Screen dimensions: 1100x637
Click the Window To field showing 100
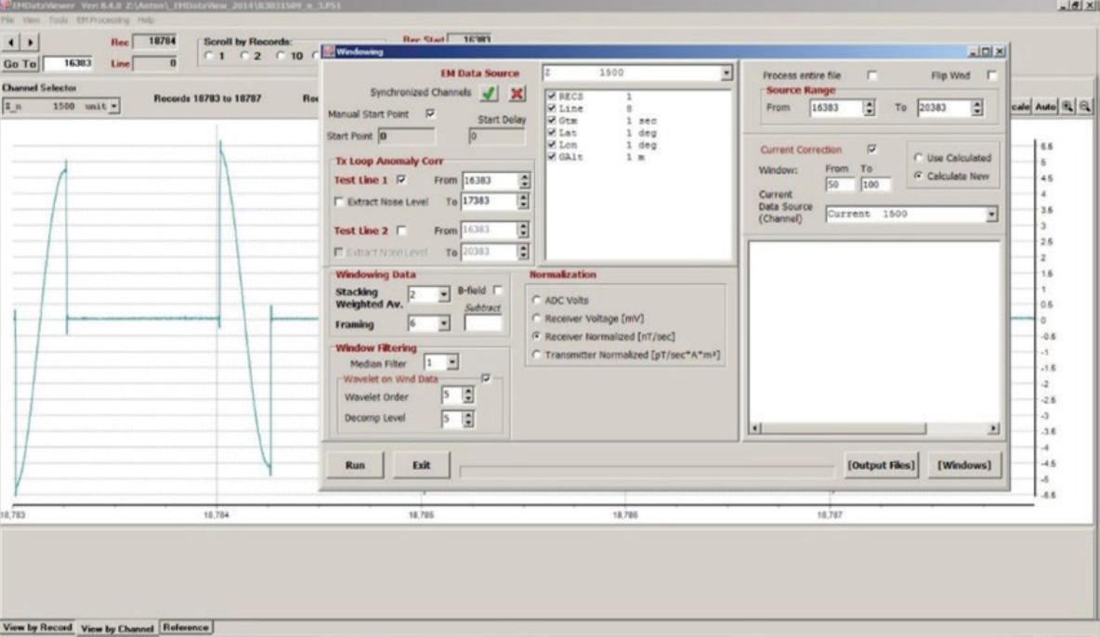point(875,185)
